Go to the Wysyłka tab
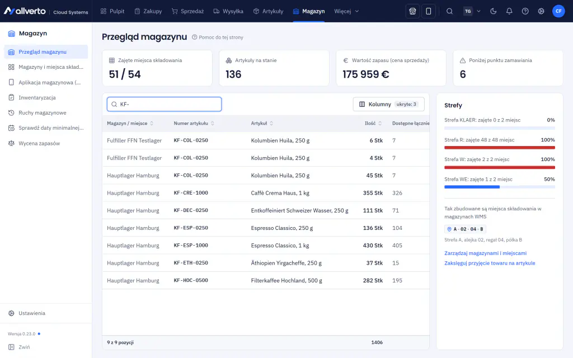Image resolution: width=573 pixels, height=358 pixels. click(x=228, y=11)
